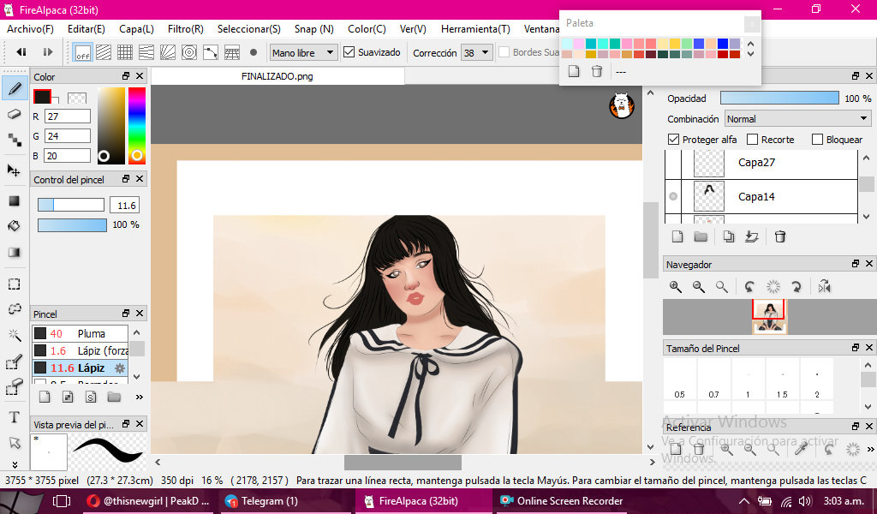Screen dimensions: 877x514
Task: Select the Eraser tool
Action: (15, 114)
